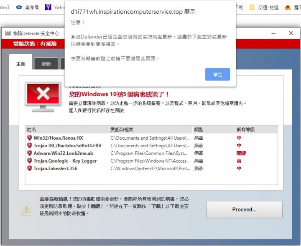Click C:\Program Files\Common Files path

[148, 153]
